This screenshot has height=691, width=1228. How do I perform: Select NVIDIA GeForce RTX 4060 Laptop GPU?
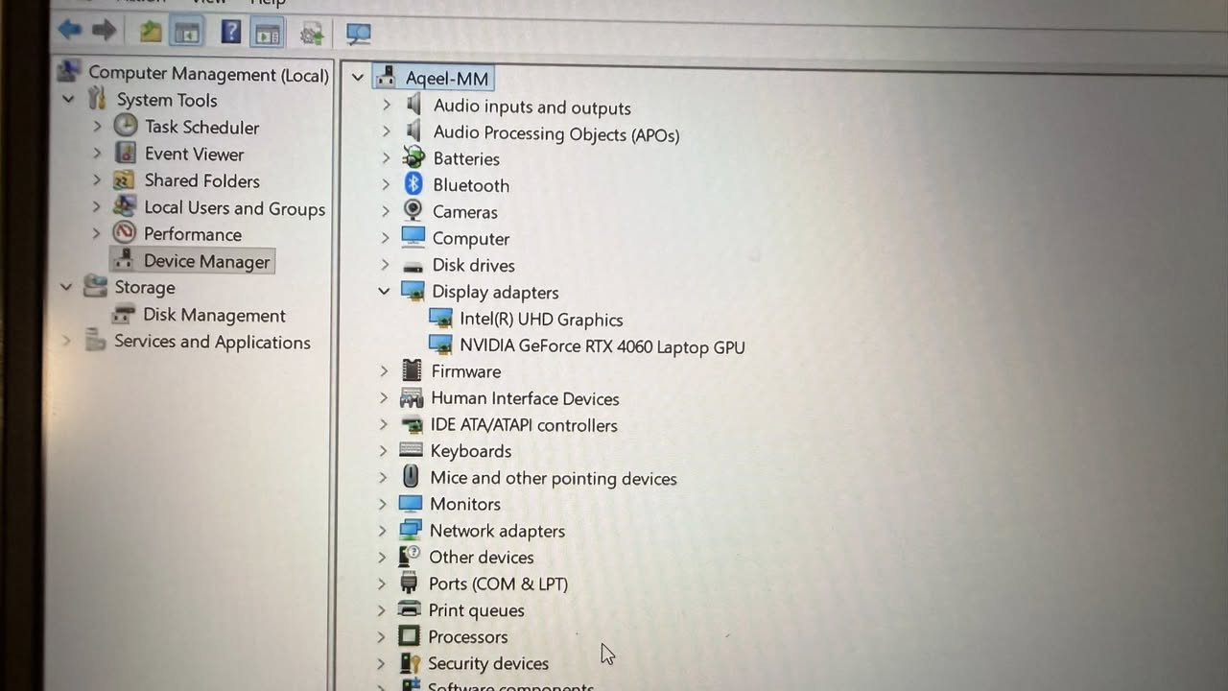click(x=602, y=346)
